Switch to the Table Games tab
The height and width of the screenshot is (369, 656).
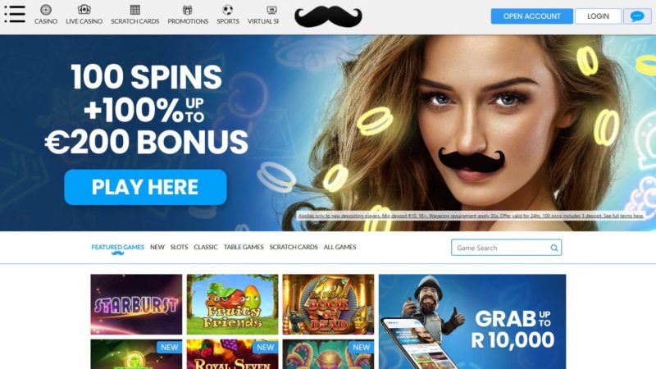coord(244,248)
